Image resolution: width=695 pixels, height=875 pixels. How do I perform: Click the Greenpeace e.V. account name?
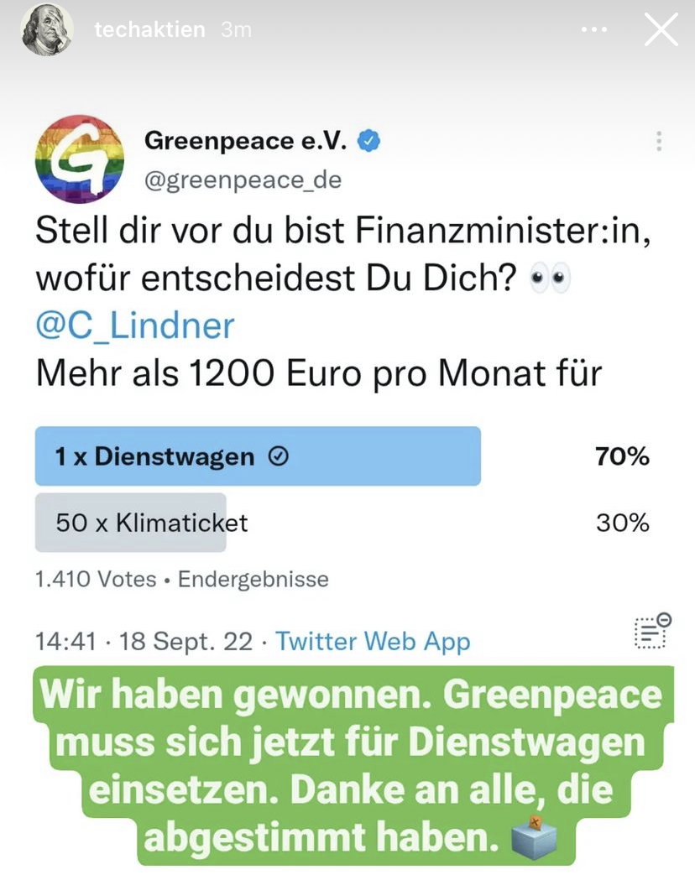[246, 141]
